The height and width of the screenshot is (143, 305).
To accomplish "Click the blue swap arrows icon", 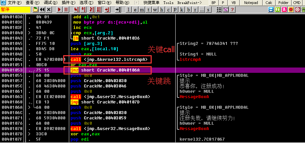I will (271, 10).
